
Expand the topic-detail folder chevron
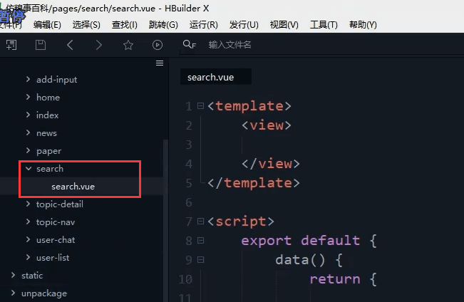pos(28,204)
